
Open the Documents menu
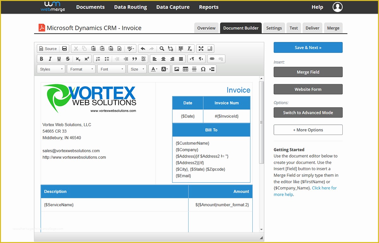[x=90, y=7]
